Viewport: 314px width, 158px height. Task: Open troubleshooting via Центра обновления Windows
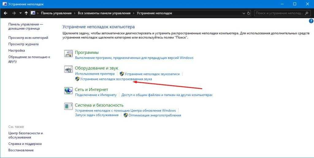coord(125,111)
